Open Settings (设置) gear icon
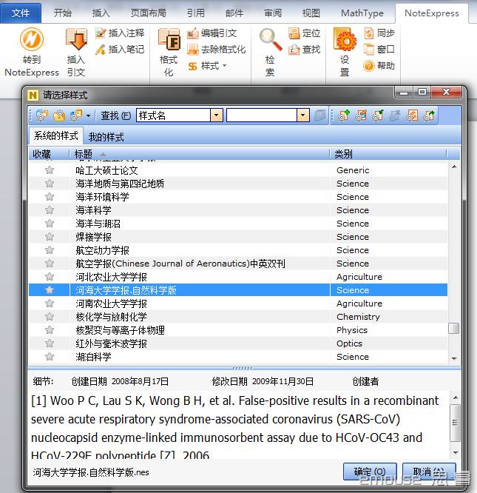This screenshot has width=477, height=493. [x=345, y=39]
